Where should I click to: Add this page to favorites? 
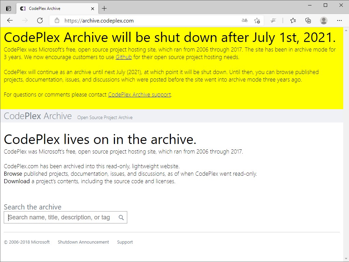pos(257,20)
